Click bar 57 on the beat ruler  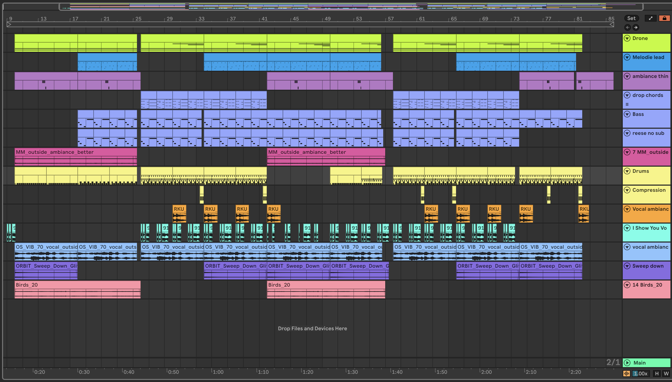pyautogui.click(x=391, y=19)
